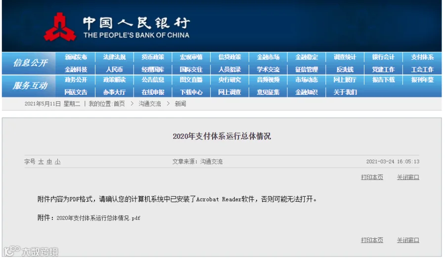Set the font size to 小

[58, 162]
